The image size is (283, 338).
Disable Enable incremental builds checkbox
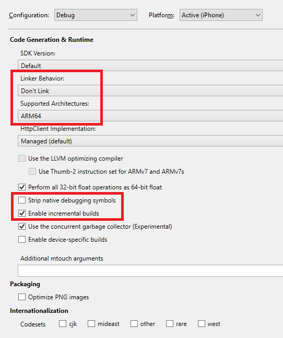(22, 213)
